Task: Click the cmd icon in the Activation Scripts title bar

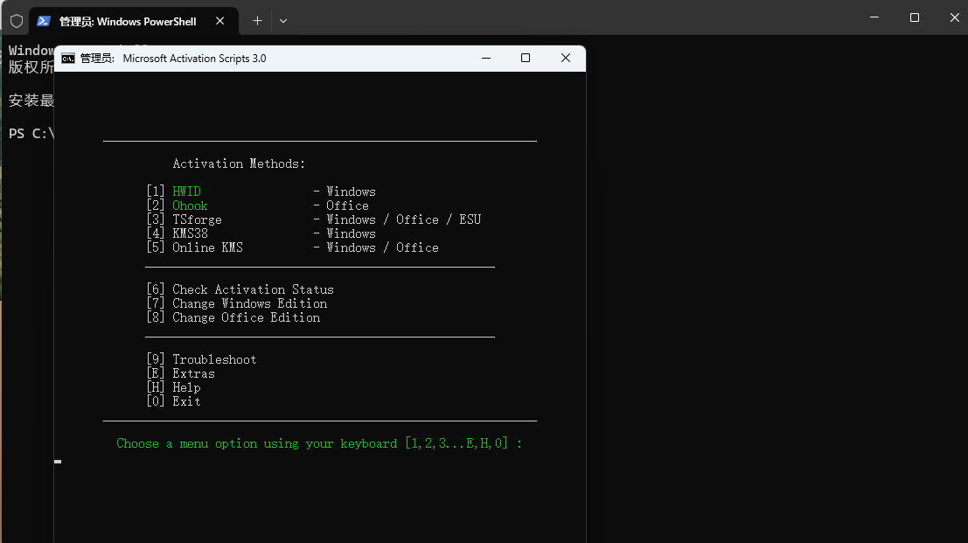Action: [x=68, y=58]
